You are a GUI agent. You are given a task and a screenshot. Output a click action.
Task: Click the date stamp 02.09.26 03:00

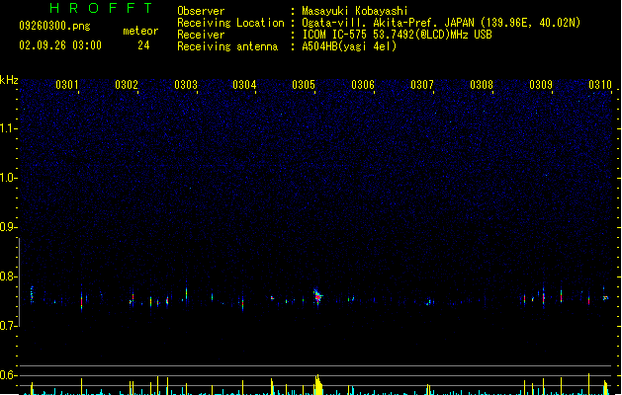(x=60, y=45)
